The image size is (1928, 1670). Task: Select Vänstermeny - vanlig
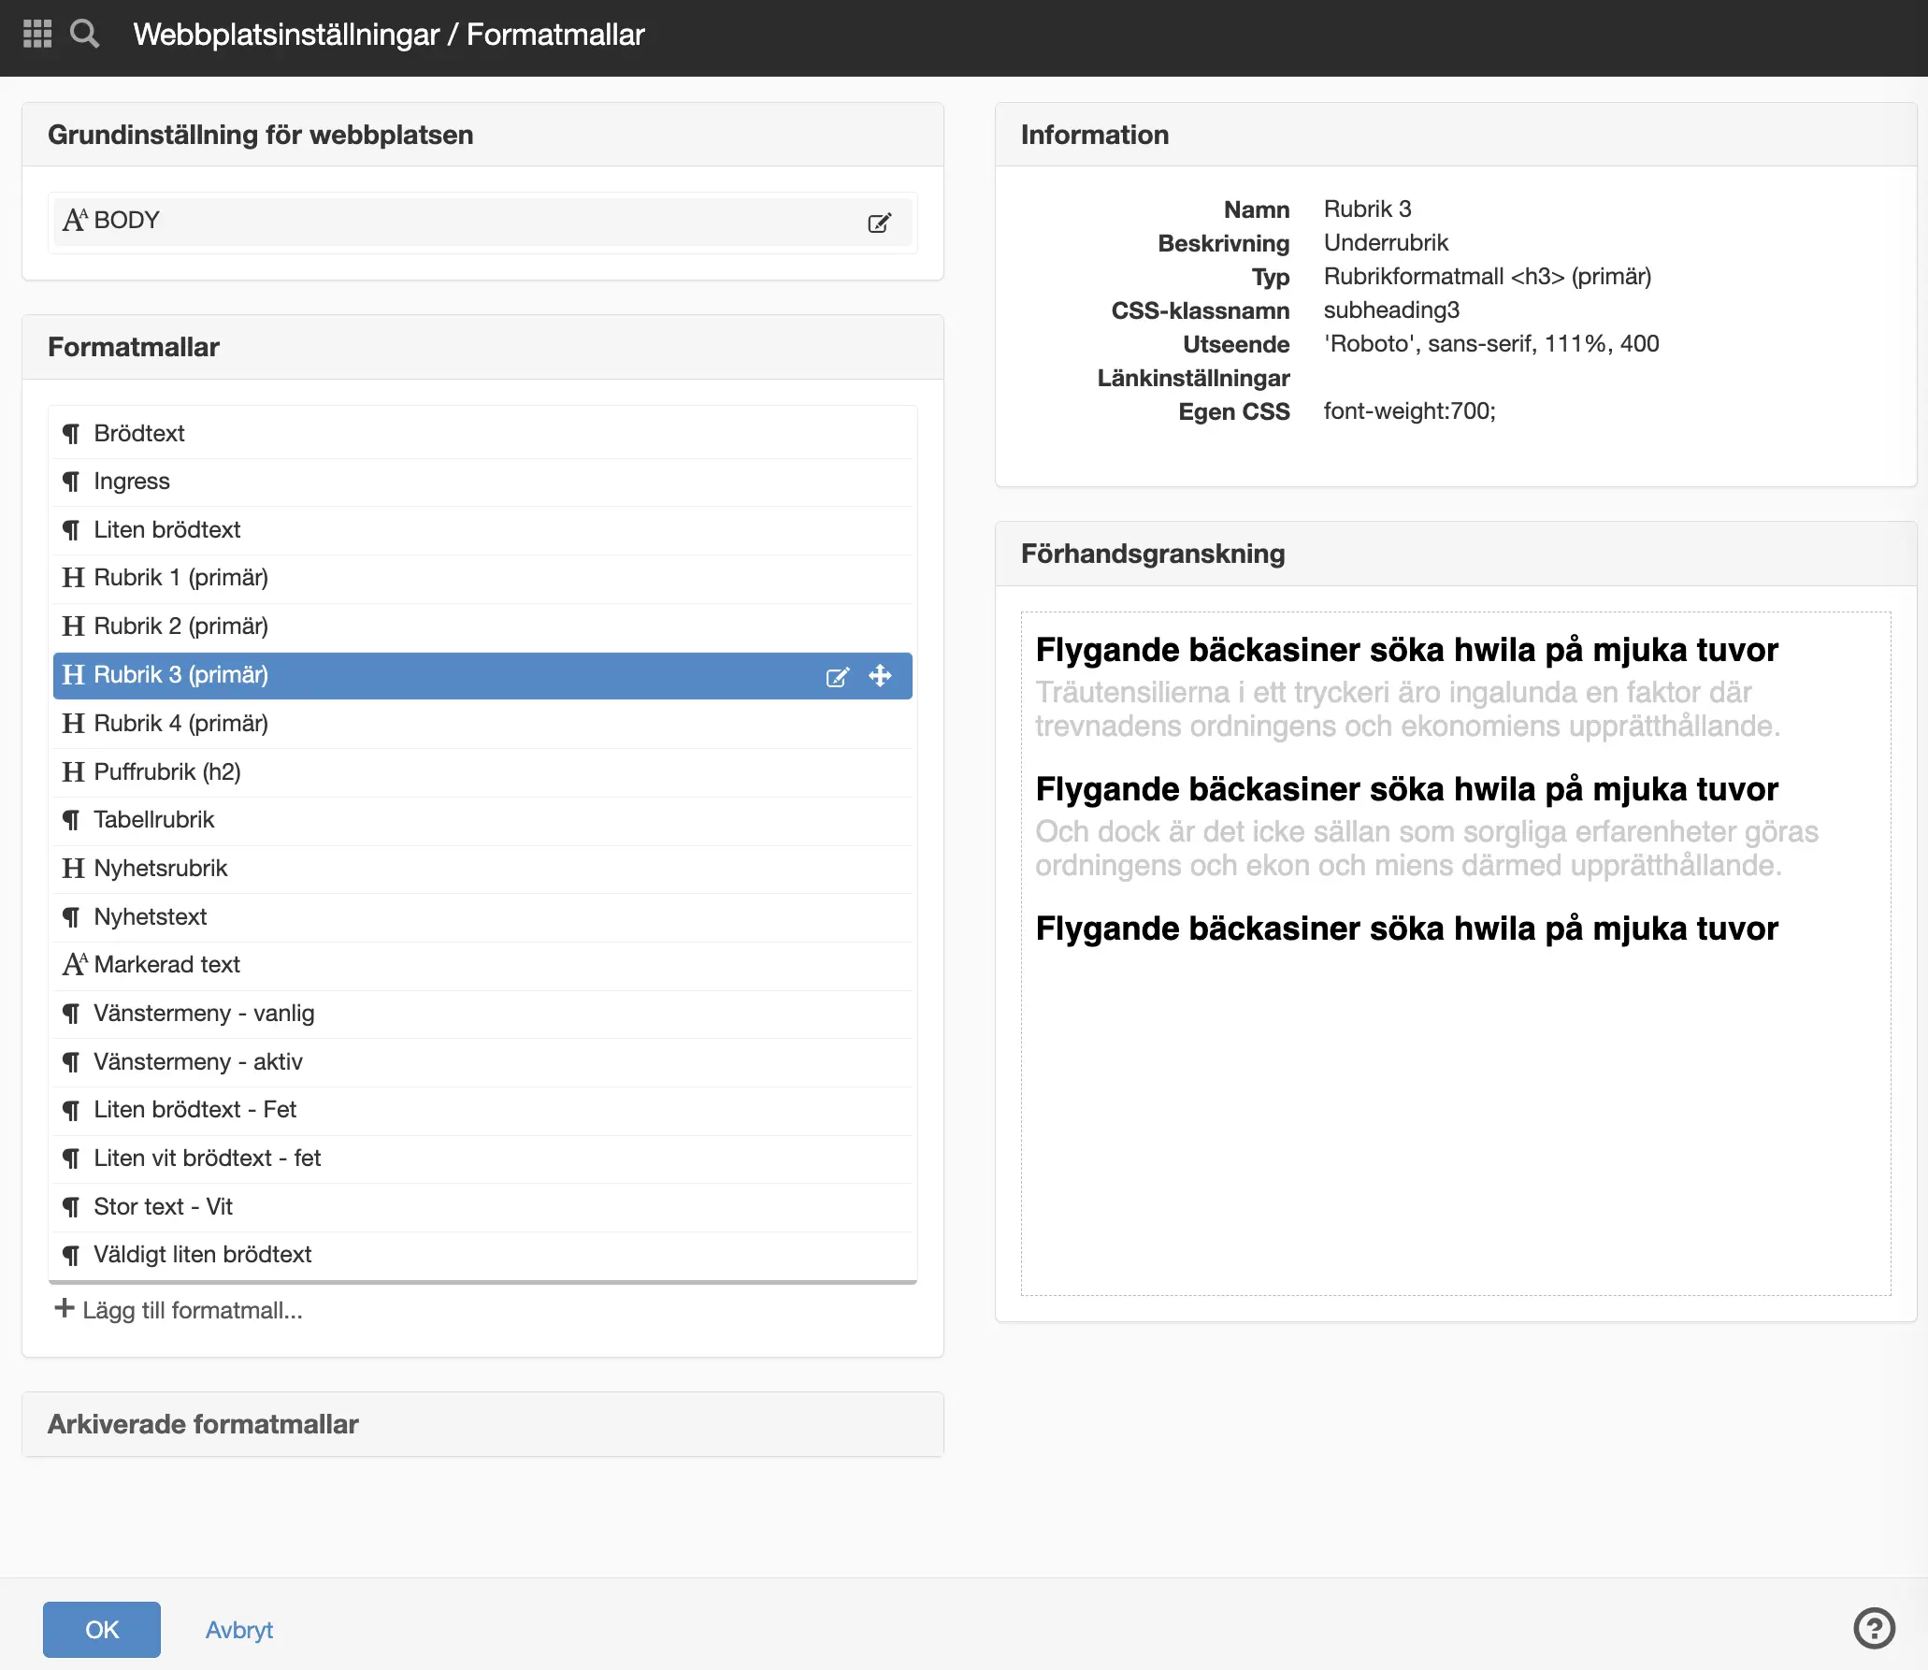[482, 1014]
